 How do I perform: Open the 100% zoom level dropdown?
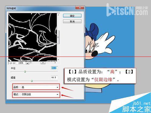tap(27, 63)
